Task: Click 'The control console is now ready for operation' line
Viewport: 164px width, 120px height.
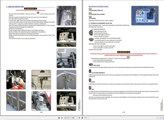Action: point(22,39)
